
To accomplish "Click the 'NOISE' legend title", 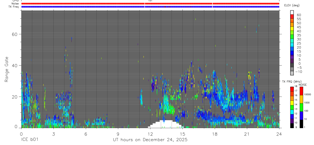I will (x=303, y=85).
